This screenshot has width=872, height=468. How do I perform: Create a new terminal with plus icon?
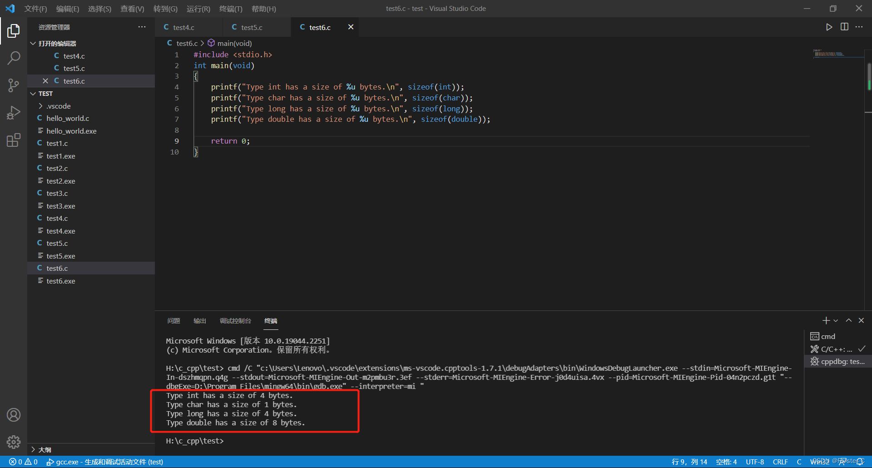tap(826, 320)
